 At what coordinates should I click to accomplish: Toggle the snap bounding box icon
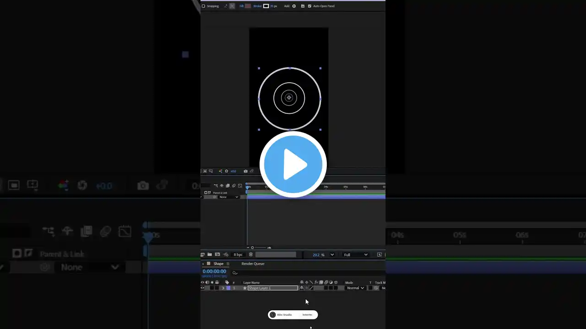click(x=232, y=6)
